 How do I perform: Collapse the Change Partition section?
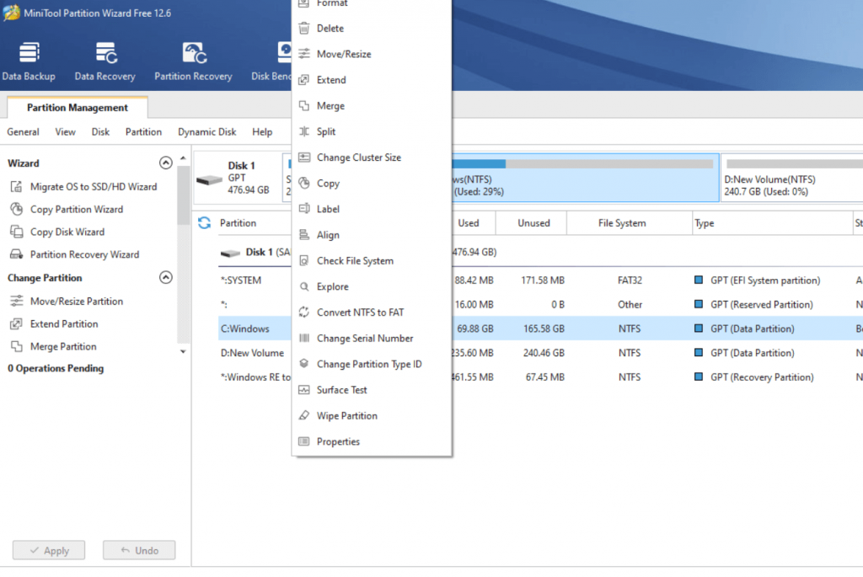click(x=166, y=277)
